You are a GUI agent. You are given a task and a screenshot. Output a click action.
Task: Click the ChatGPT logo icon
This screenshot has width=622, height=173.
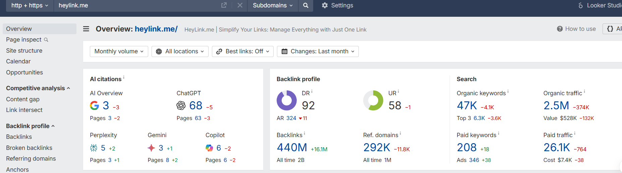click(x=181, y=106)
